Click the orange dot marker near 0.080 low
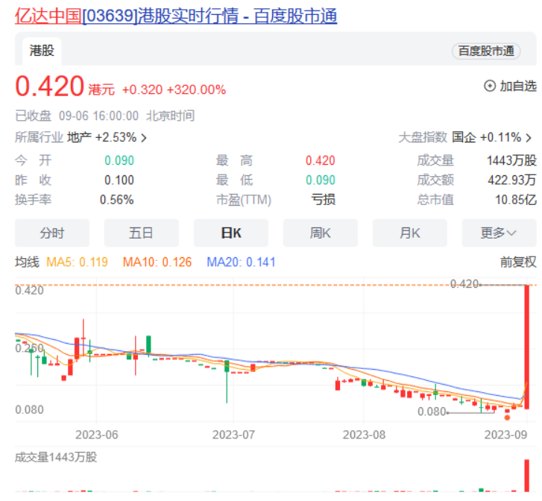Image resolution: width=542 pixels, height=501 pixels. pos(508,417)
